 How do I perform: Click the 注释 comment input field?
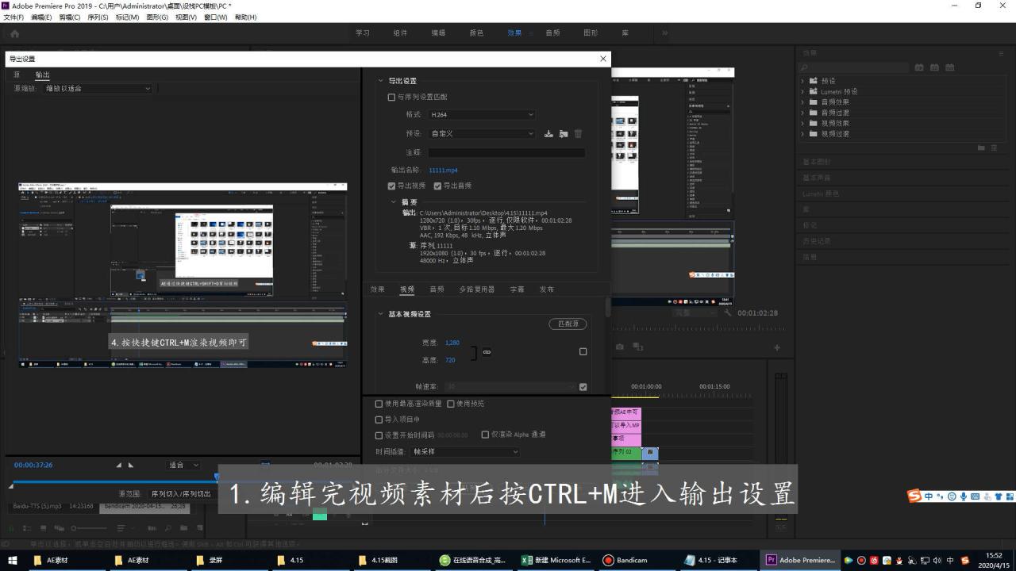[506, 152]
